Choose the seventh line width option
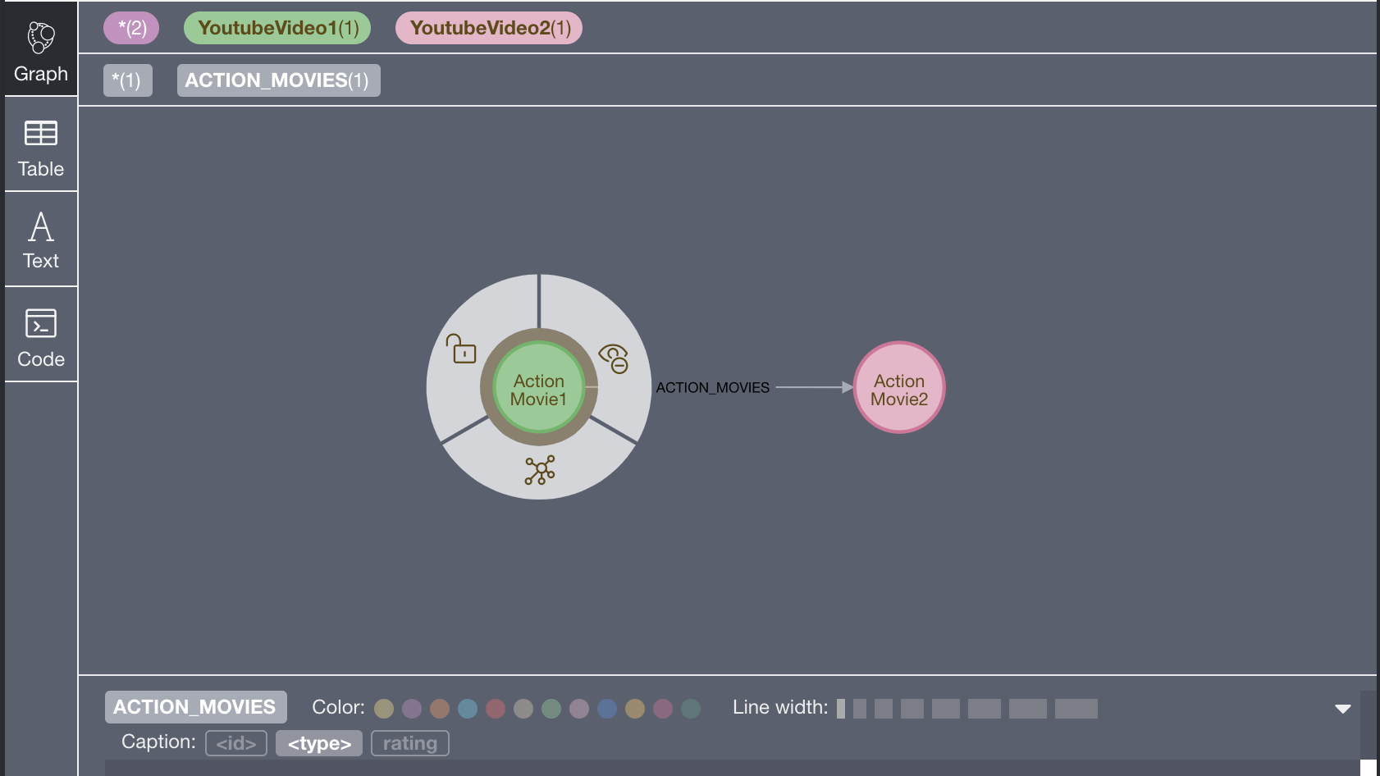 [x=1028, y=709]
